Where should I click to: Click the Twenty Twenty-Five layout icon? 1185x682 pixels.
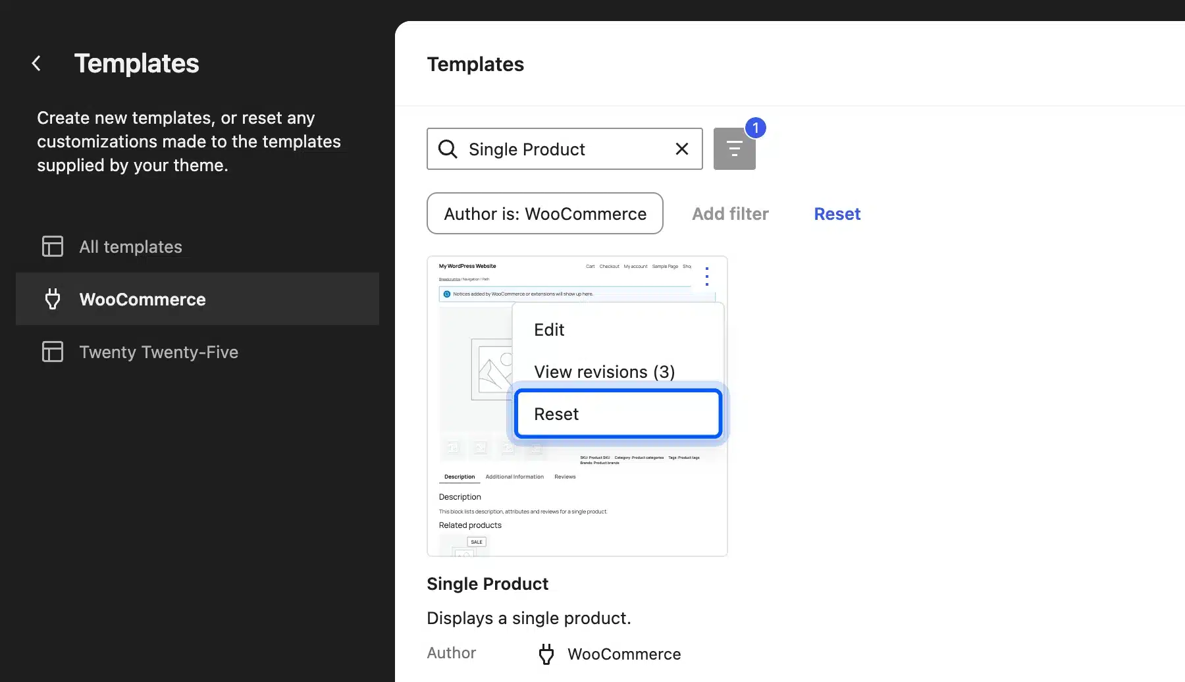pos(53,352)
